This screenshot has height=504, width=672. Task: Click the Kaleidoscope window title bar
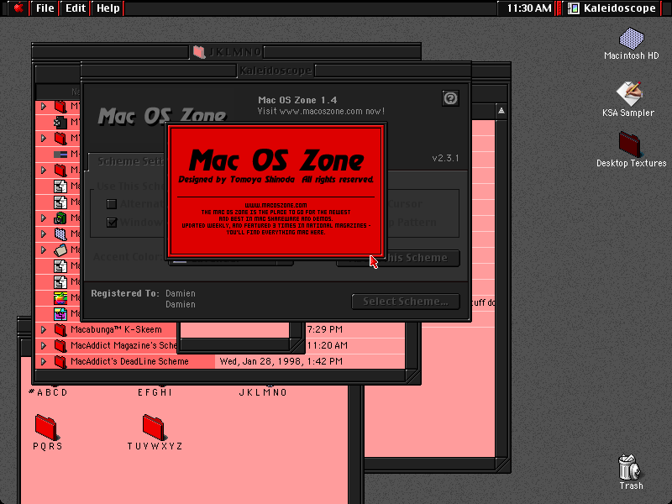(x=276, y=71)
